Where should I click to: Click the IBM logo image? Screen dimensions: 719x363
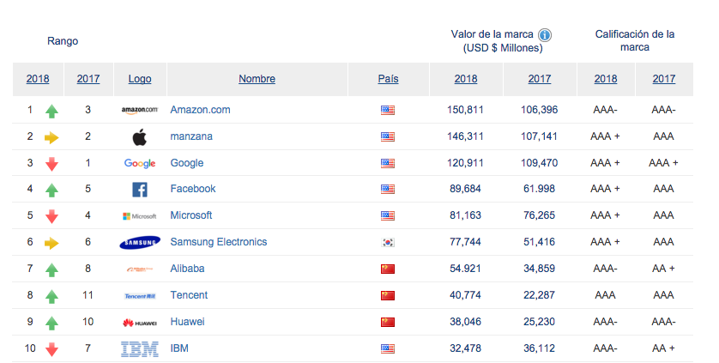tap(139, 349)
